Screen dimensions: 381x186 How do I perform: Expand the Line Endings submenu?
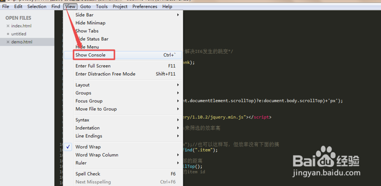(123, 136)
